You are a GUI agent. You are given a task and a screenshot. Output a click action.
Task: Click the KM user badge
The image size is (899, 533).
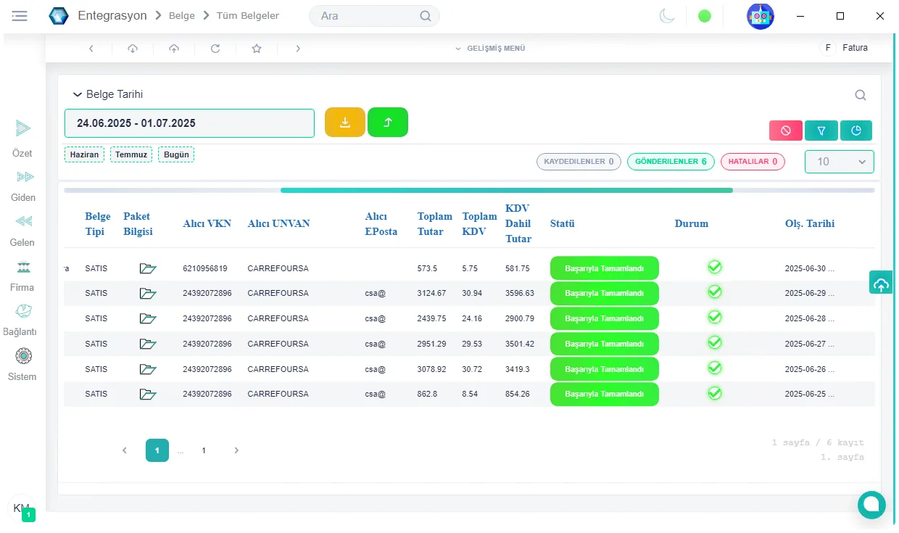(22, 508)
